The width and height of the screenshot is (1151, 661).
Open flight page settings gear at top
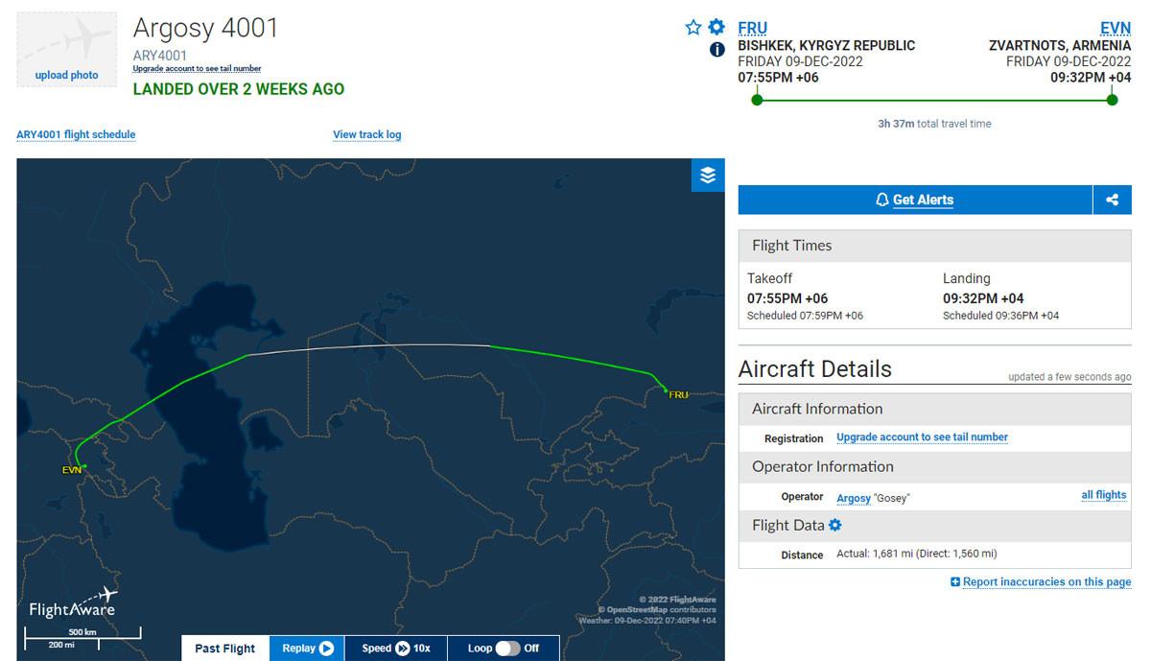716,27
